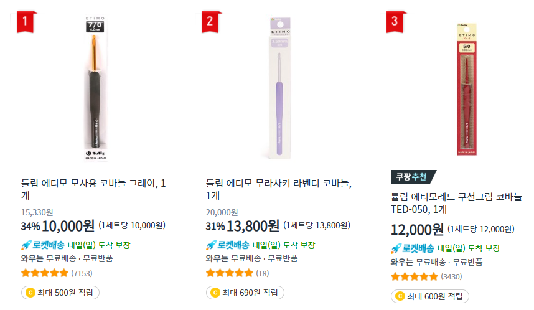Screen dimensions: 534x310
Task: Click the coin icon beside 최대 690원 적립
Action: click(214, 293)
